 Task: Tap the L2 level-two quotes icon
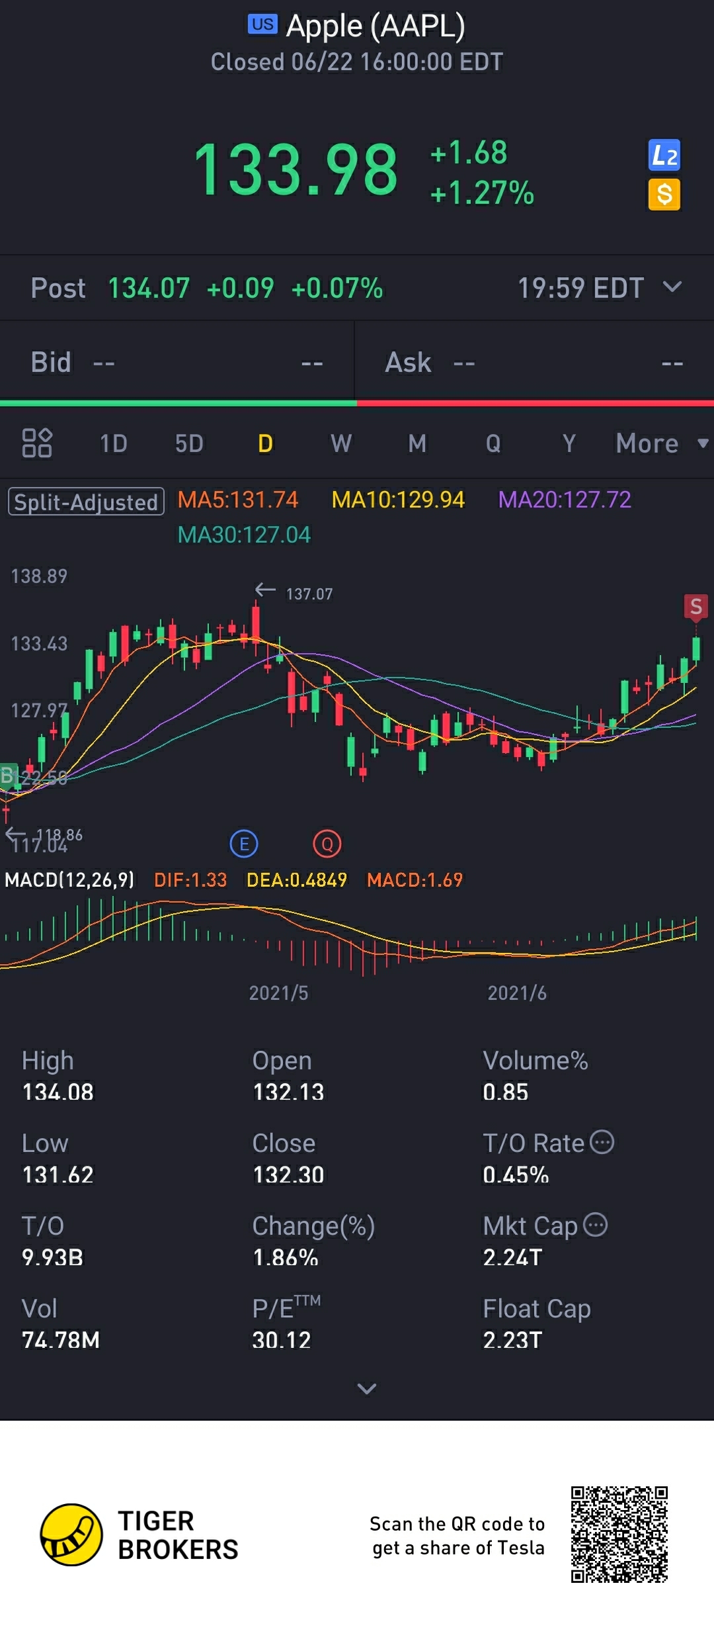coord(664,156)
